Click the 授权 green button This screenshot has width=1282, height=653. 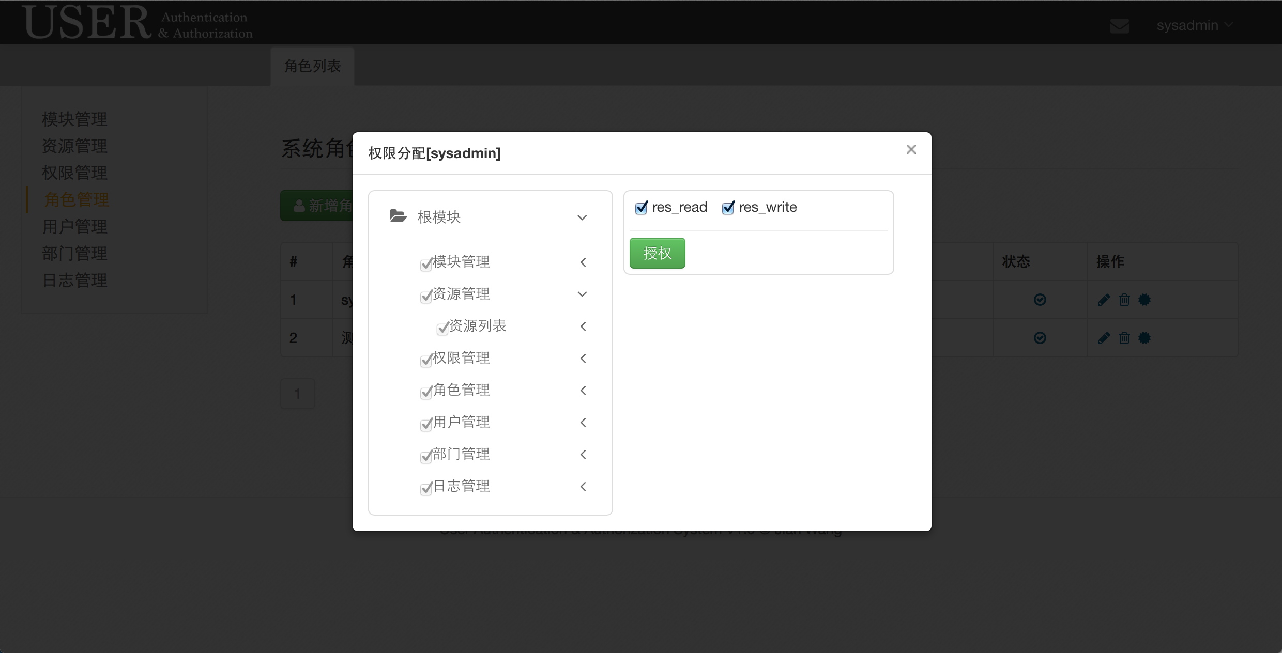tap(657, 253)
